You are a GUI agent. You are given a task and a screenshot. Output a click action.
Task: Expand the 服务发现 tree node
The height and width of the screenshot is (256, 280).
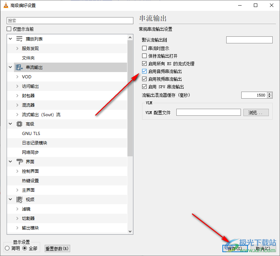click(x=17, y=48)
